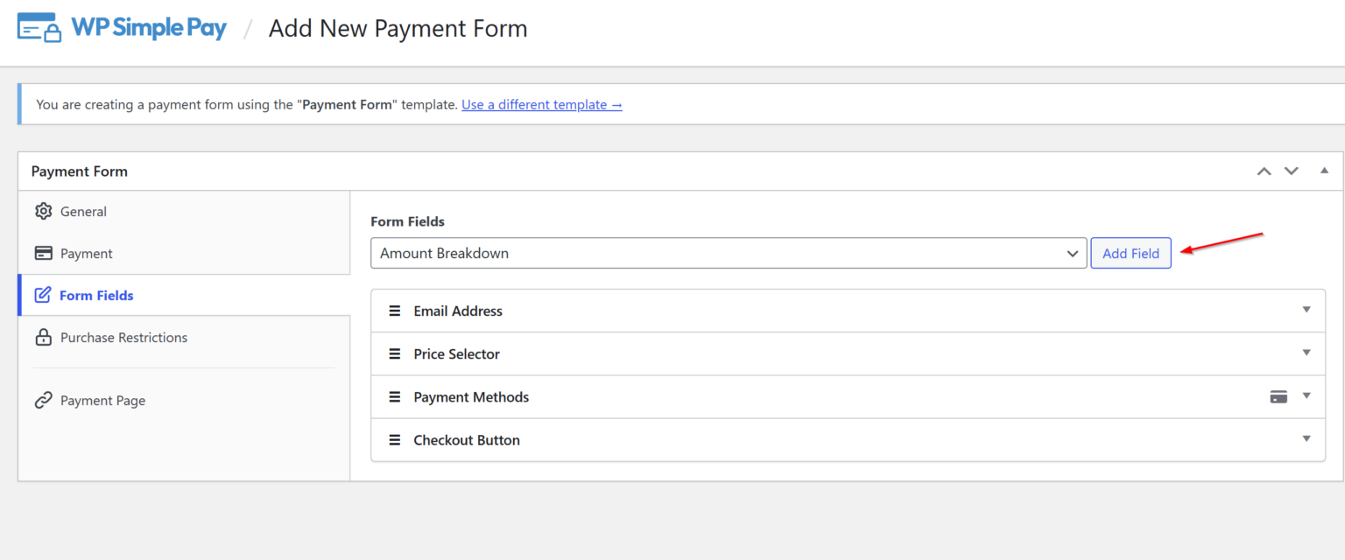Grab the drag handle beside Email Address
The image size is (1345, 560).
394,310
